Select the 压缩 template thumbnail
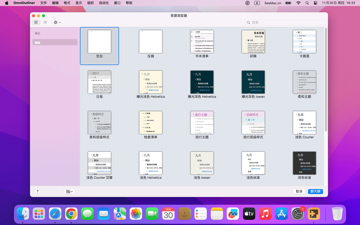Image resolution: width=360 pixels, height=225 pixels. pyautogui.click(x=151, y=41)
